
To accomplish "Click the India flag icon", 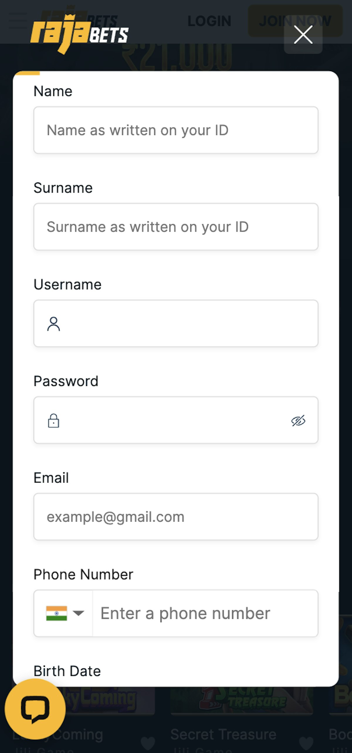I will tap(56, 613).
